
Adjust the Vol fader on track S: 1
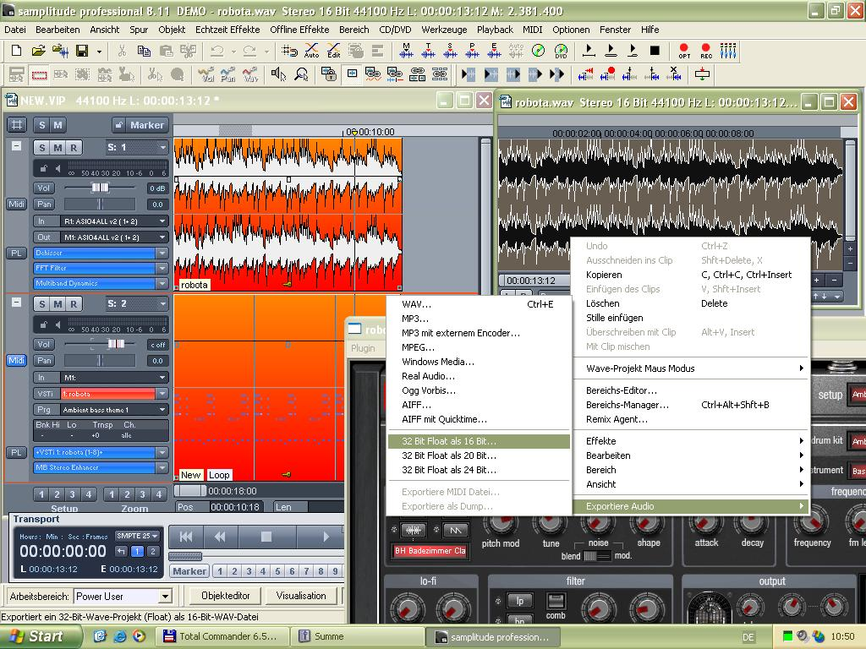(100, 188)
